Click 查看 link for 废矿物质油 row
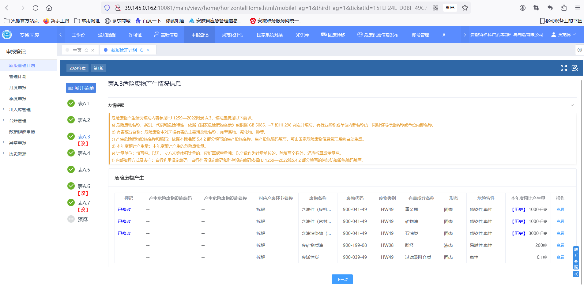Image resolution: width=584 pixels, height=294 pixels. pos(560,245)
